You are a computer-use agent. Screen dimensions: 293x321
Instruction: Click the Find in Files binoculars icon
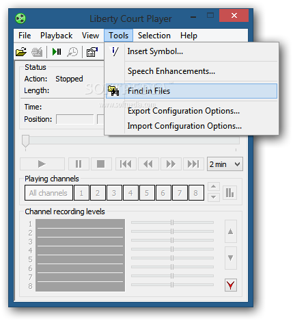[x=113, y=91]
